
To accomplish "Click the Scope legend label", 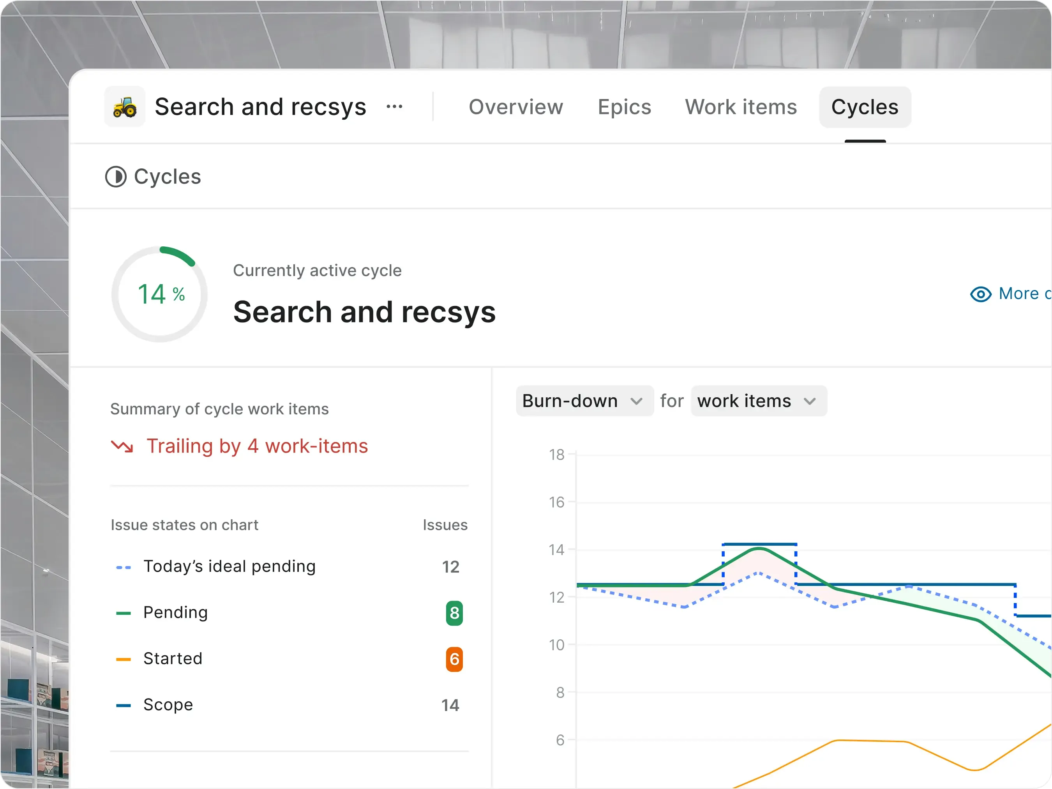I will click(x=168, y=705).
